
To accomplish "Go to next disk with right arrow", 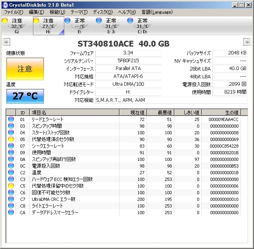I will click(x=247, y=42).
